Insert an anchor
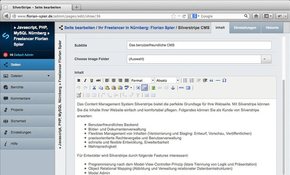290x175 pixels. point(173,88)
